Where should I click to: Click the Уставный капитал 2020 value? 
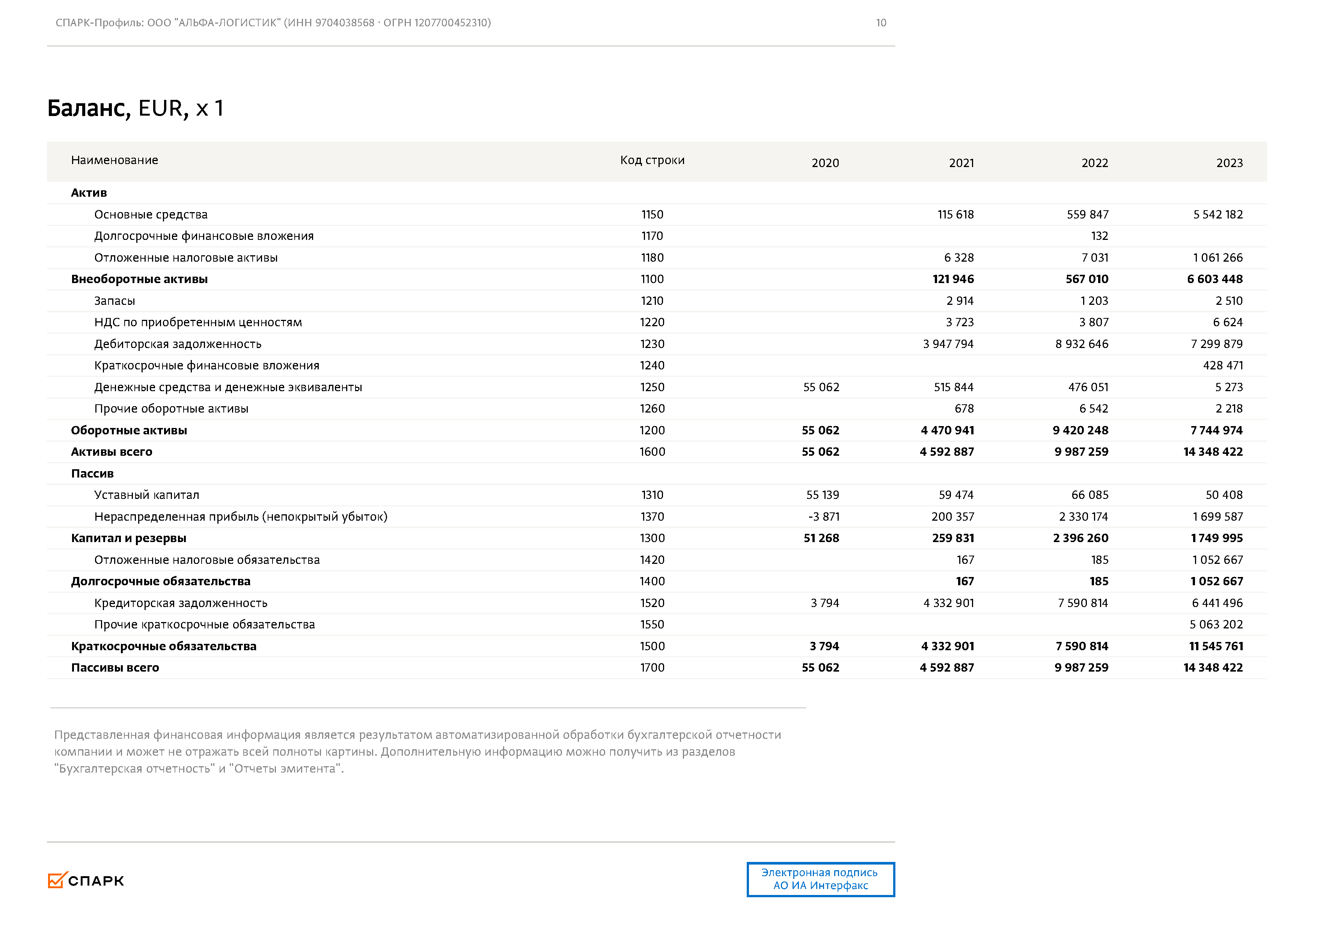coord(823,495)
